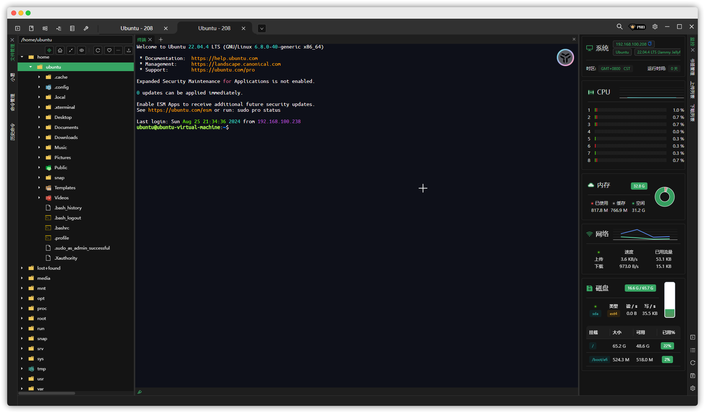This screenshot has width=705, height=413.
Task: Click the /home/ubuntu path input field
Action: pos(76,40)
